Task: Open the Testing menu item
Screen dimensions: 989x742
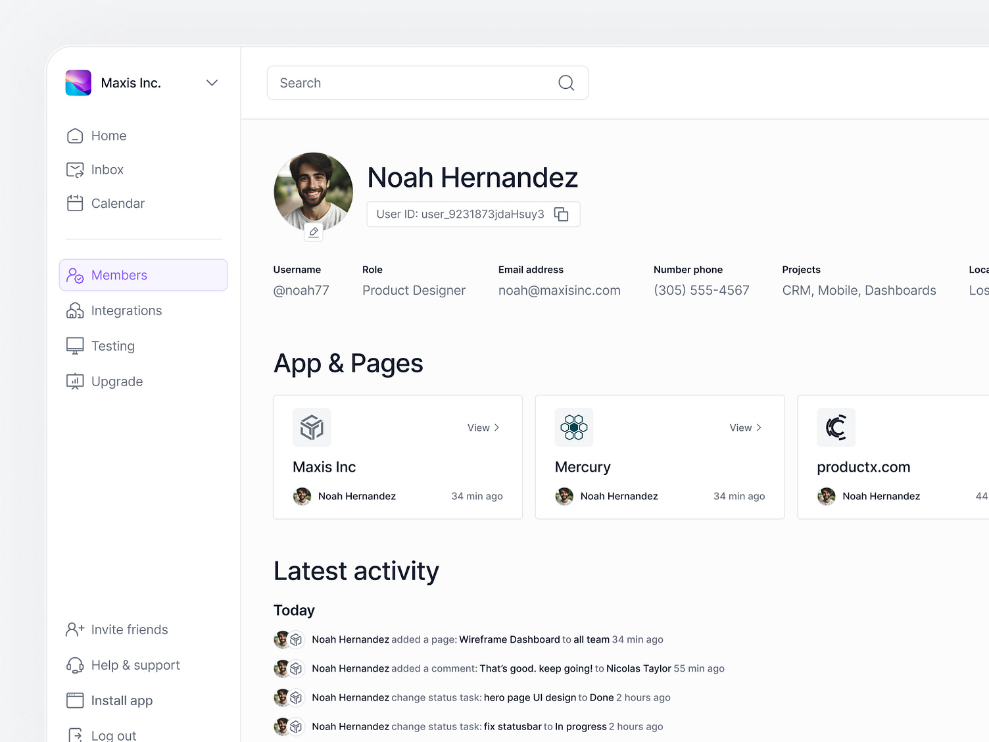Action: pyautogui.click(x=112, y=346)
